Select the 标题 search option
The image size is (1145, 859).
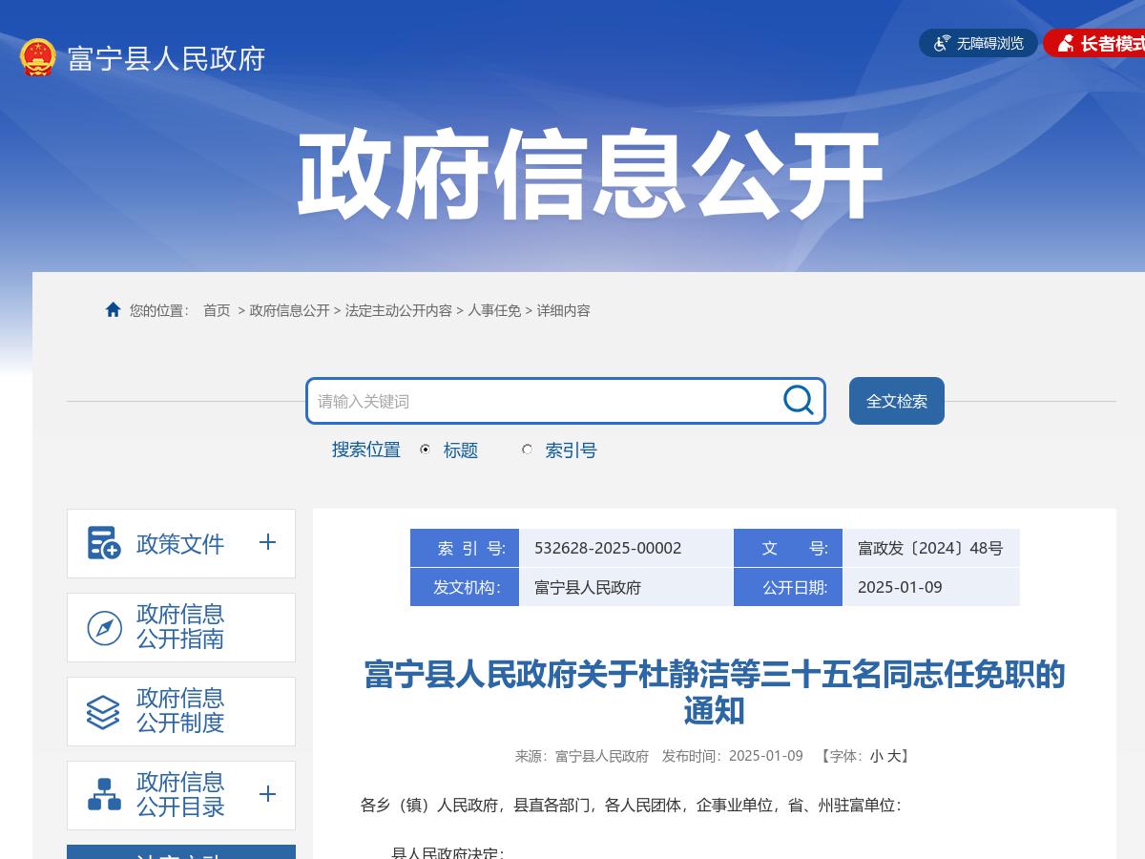coord(424,450)
